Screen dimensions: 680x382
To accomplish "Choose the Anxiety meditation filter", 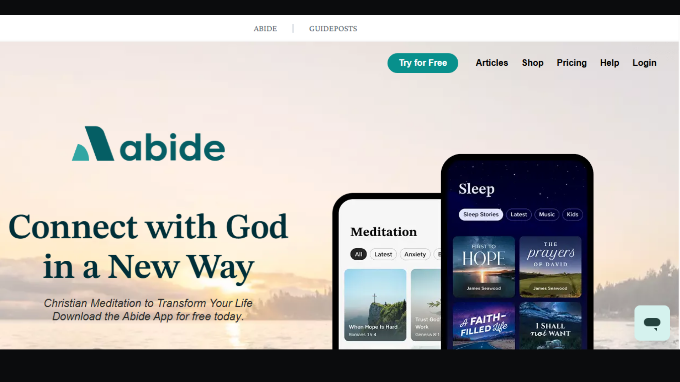I will click(415, 254).
